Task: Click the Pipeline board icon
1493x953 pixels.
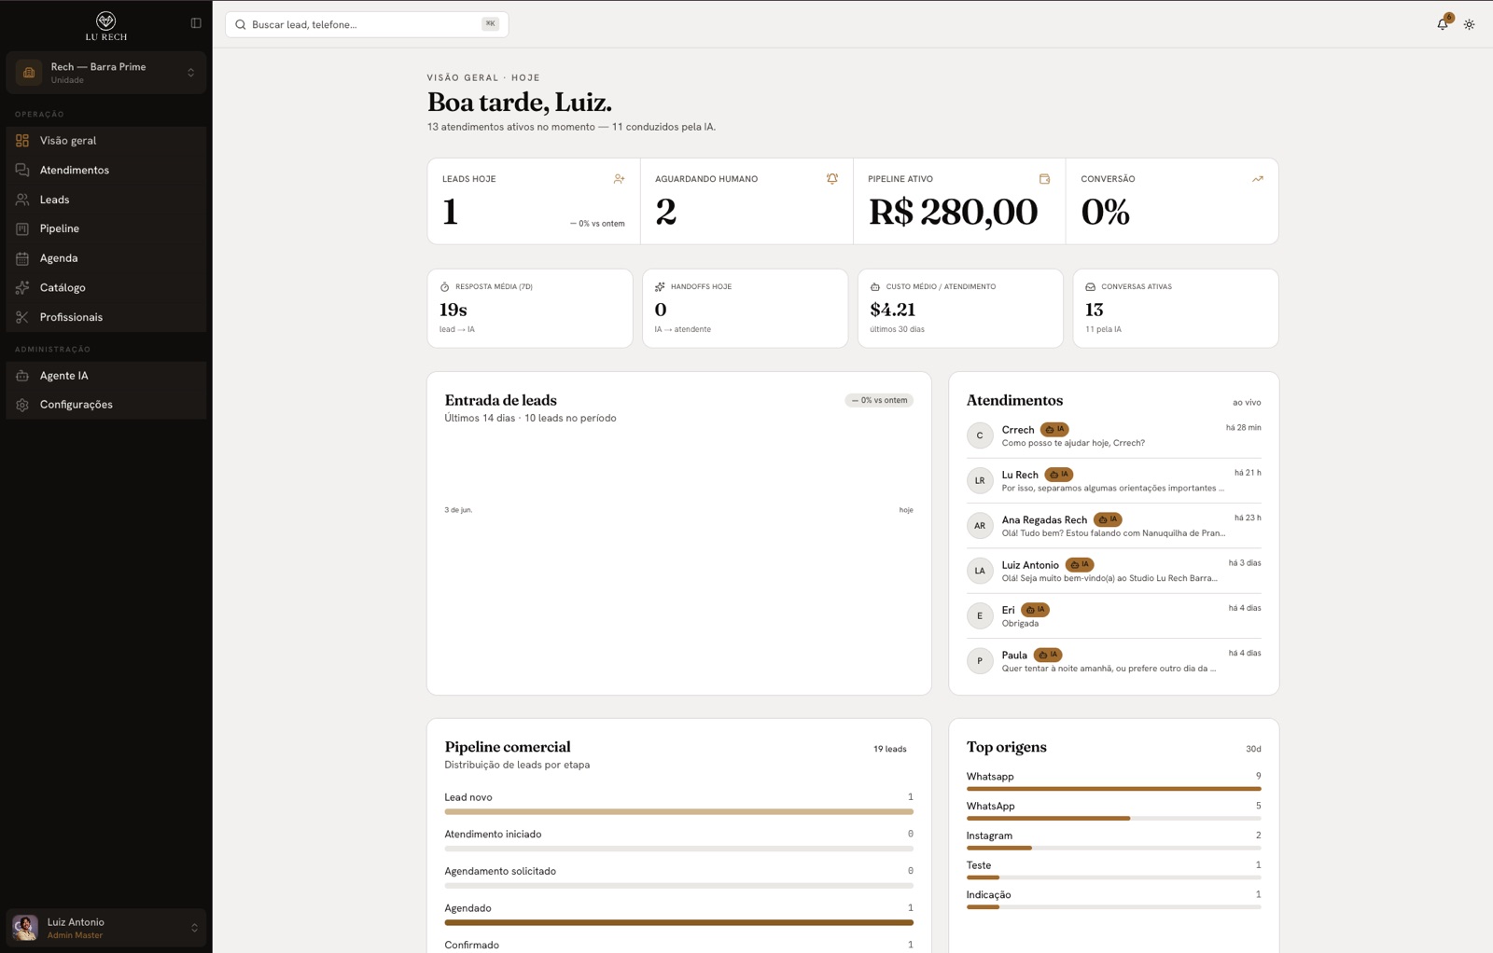Action: pos(22,228)
